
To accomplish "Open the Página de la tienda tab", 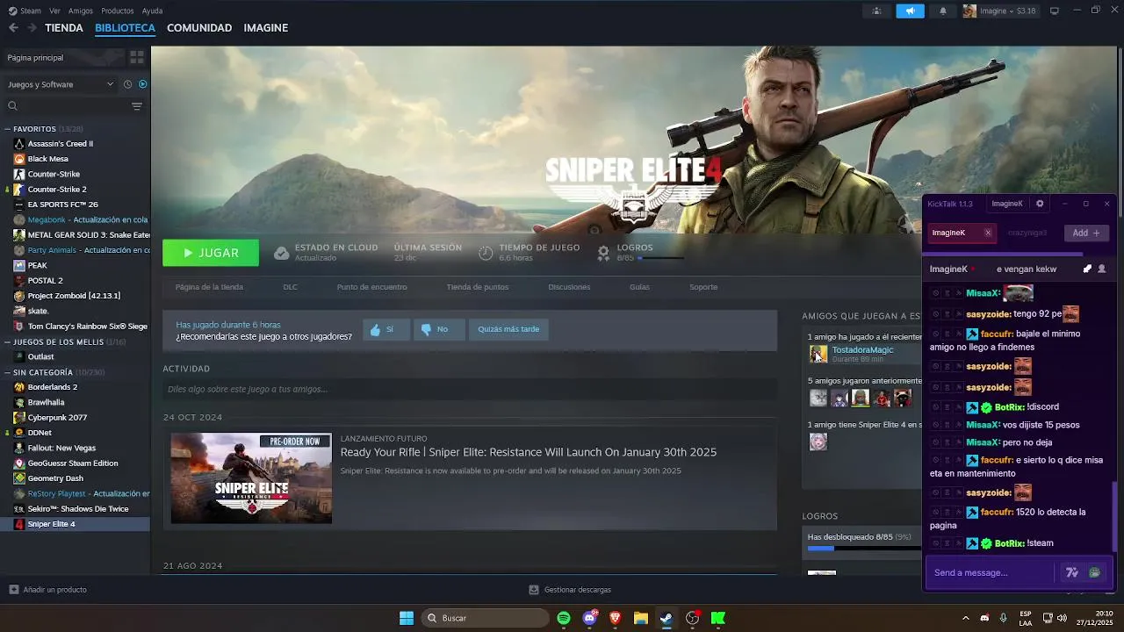I will pyautogui.click(x=209, y=287).
